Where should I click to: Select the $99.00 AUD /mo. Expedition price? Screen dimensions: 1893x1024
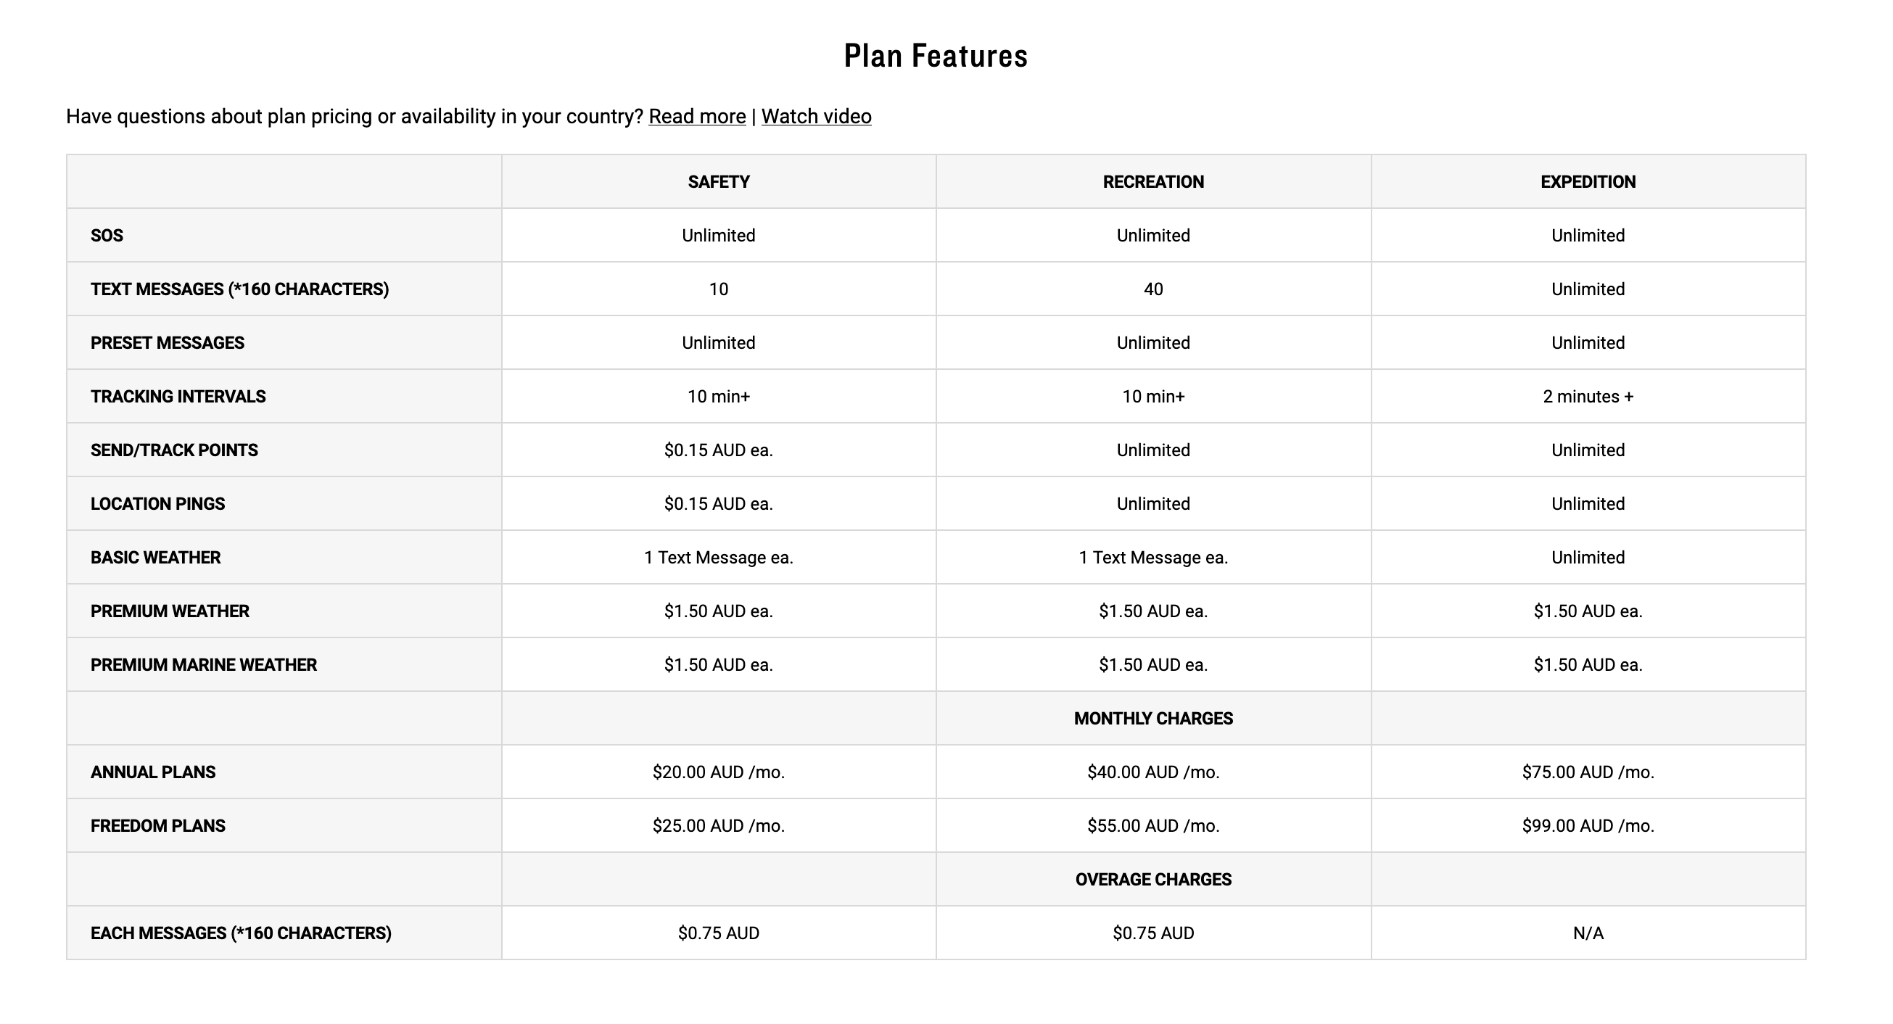1588,825
